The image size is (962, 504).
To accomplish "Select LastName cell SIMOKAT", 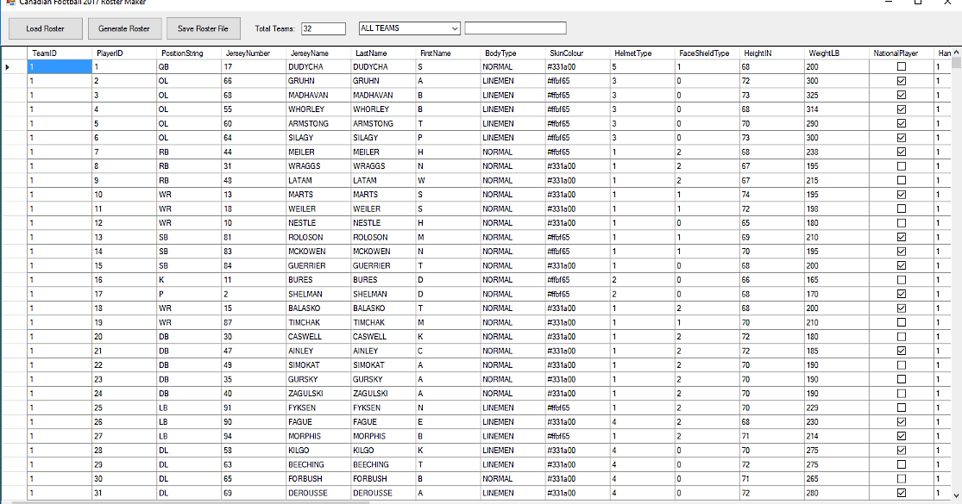I will coord(383,365).
